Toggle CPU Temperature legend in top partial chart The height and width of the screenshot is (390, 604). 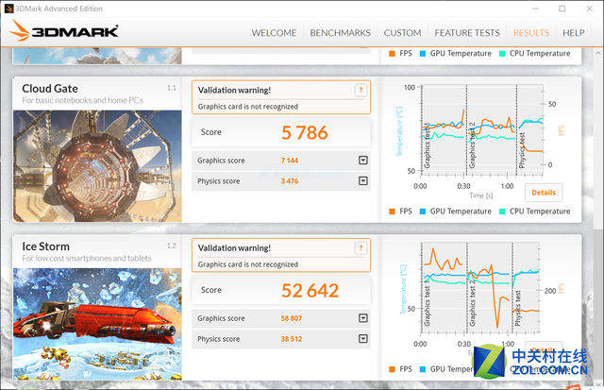pos(535,53)
